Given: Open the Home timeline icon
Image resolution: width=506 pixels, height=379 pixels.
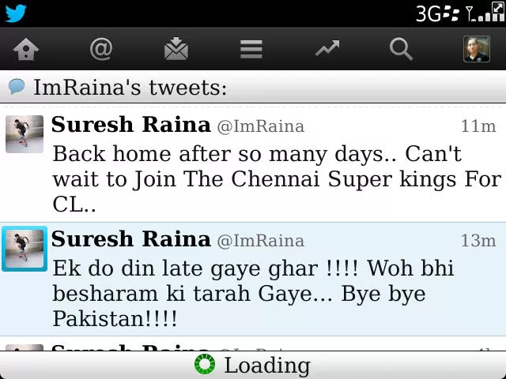Looking at the screenshot, I should coord(26,49).
